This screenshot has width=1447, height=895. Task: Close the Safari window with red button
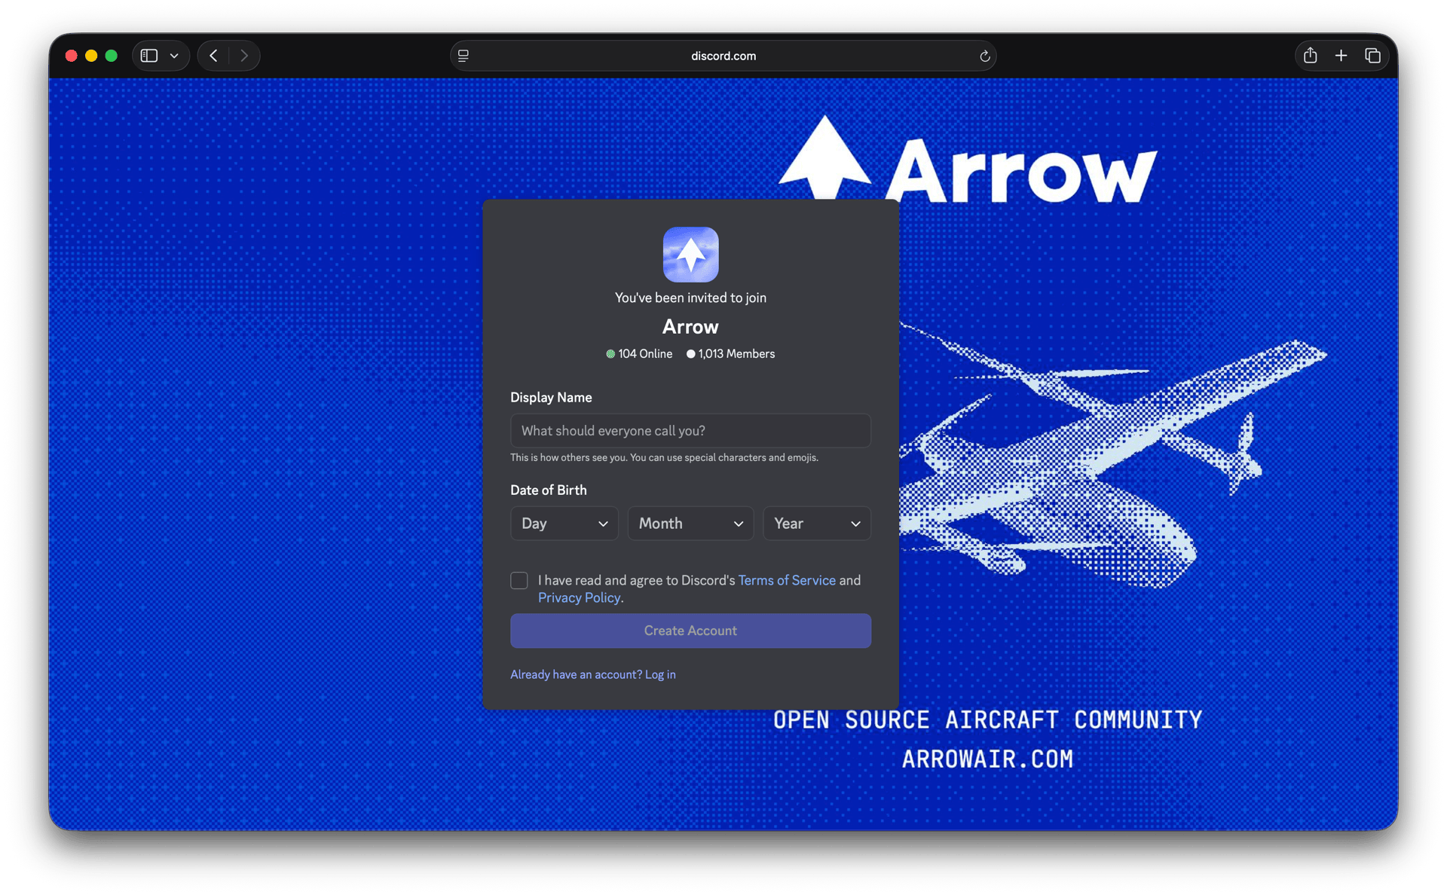click(x=72, y=56)
